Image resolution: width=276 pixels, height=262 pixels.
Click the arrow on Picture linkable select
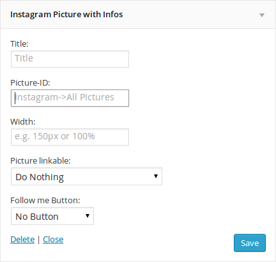[156, 176]
